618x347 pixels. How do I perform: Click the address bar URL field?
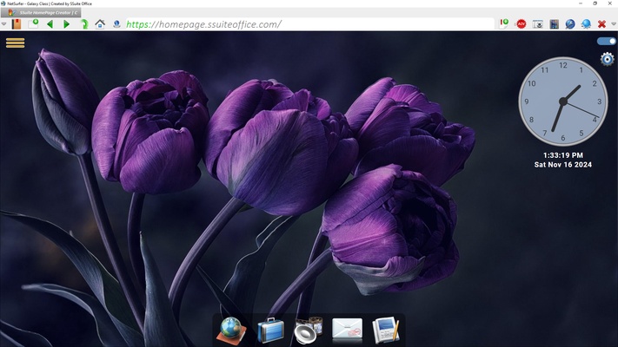(309, 24)
